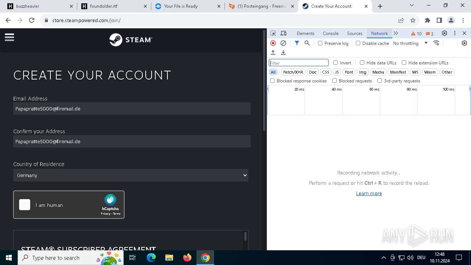Launch Microsoft Edge from taskbar
The height and width of the screenshot is (265, 471).
click(151, 258)
